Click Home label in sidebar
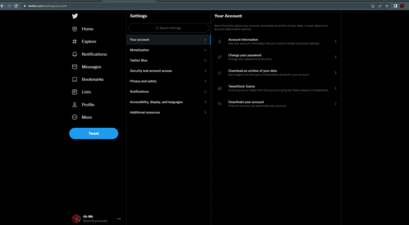 coord(87,29)
